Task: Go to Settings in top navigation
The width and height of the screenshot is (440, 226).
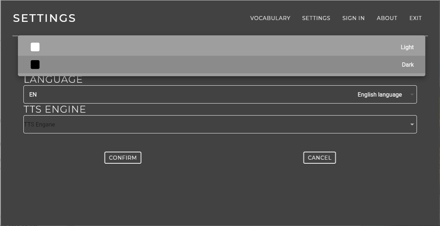Action: click(316, 18)
